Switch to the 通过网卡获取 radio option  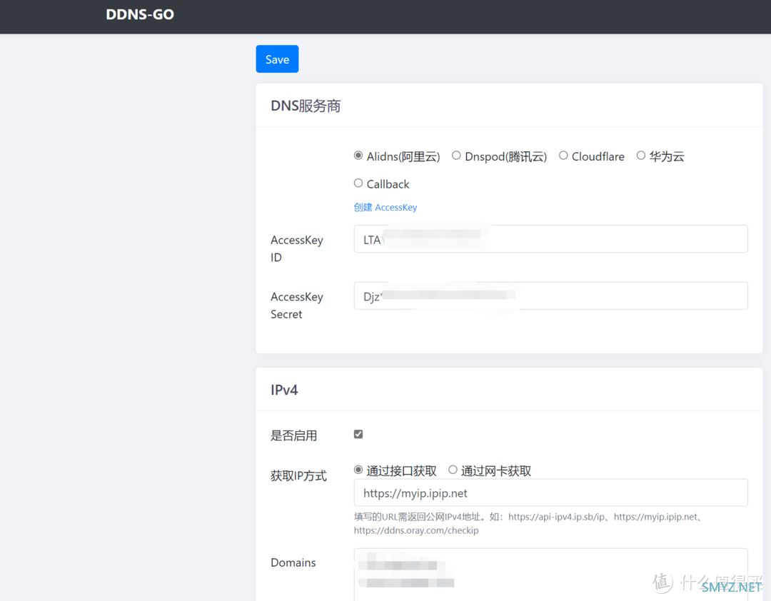[x=453, y=470]
